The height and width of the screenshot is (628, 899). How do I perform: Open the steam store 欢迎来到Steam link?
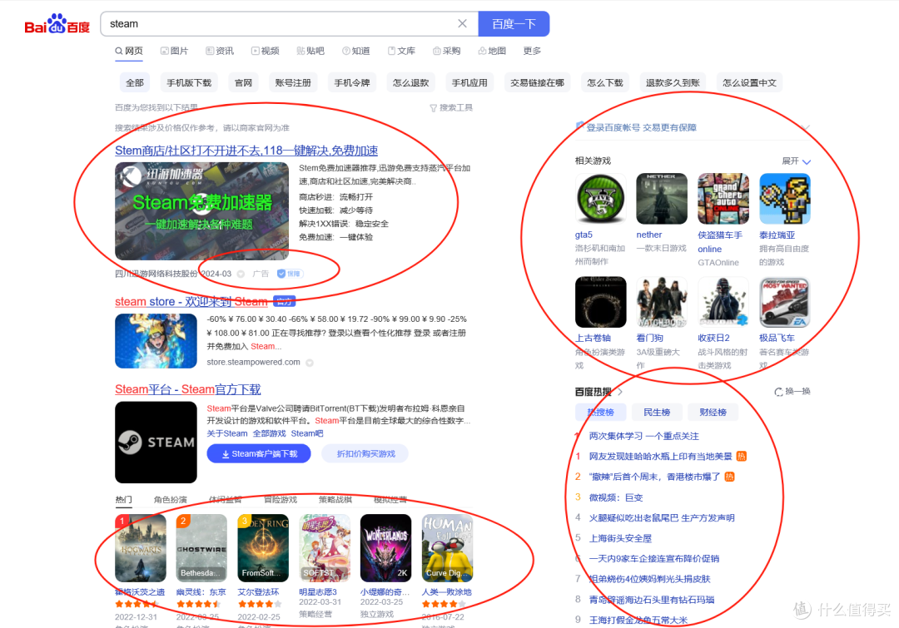(x=191, y=301)
